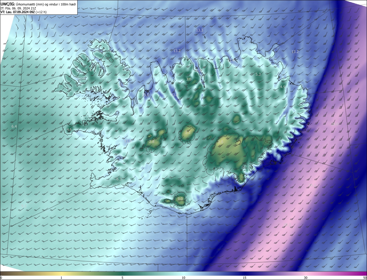367x280 pixels.
Task: Click the '15' tick on the color scale
Action: point(245,278)
